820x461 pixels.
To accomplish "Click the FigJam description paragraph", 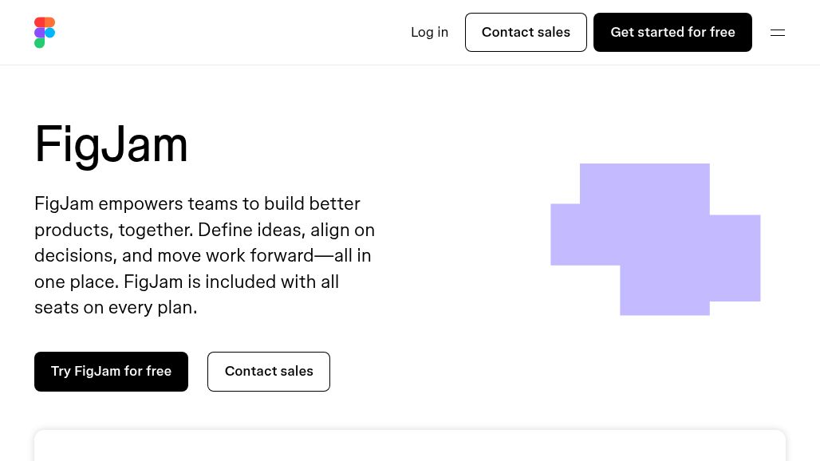I will tap(205, 255).
